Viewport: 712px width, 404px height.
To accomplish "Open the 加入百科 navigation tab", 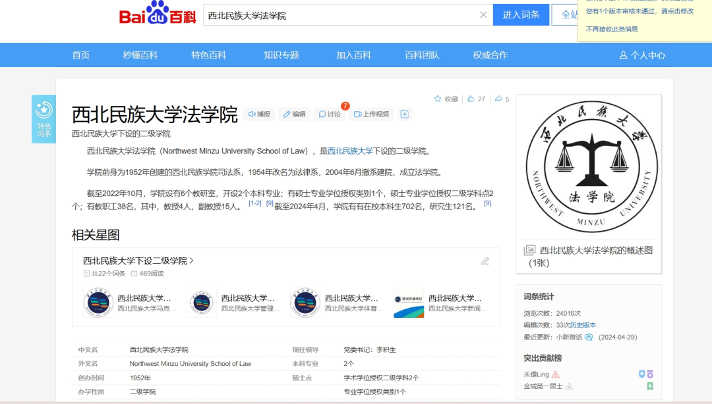I will tap(353, 55).
